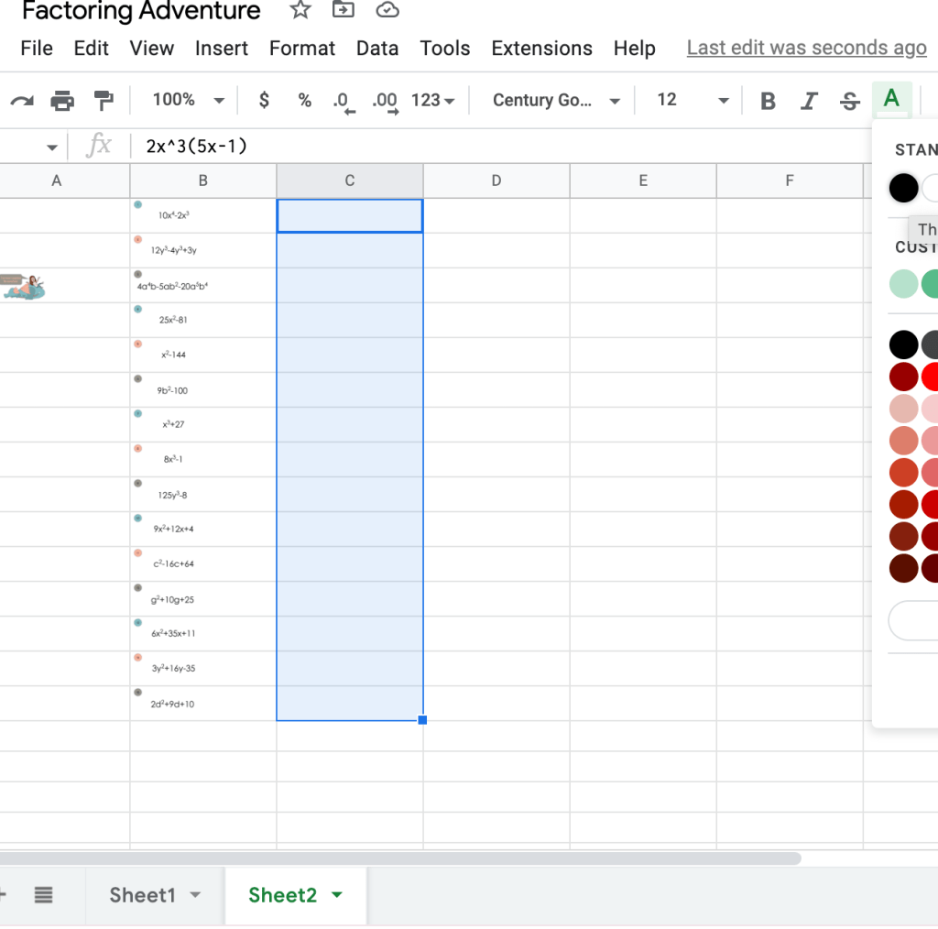Star the Factoring Adventure document

click(300, 11)
